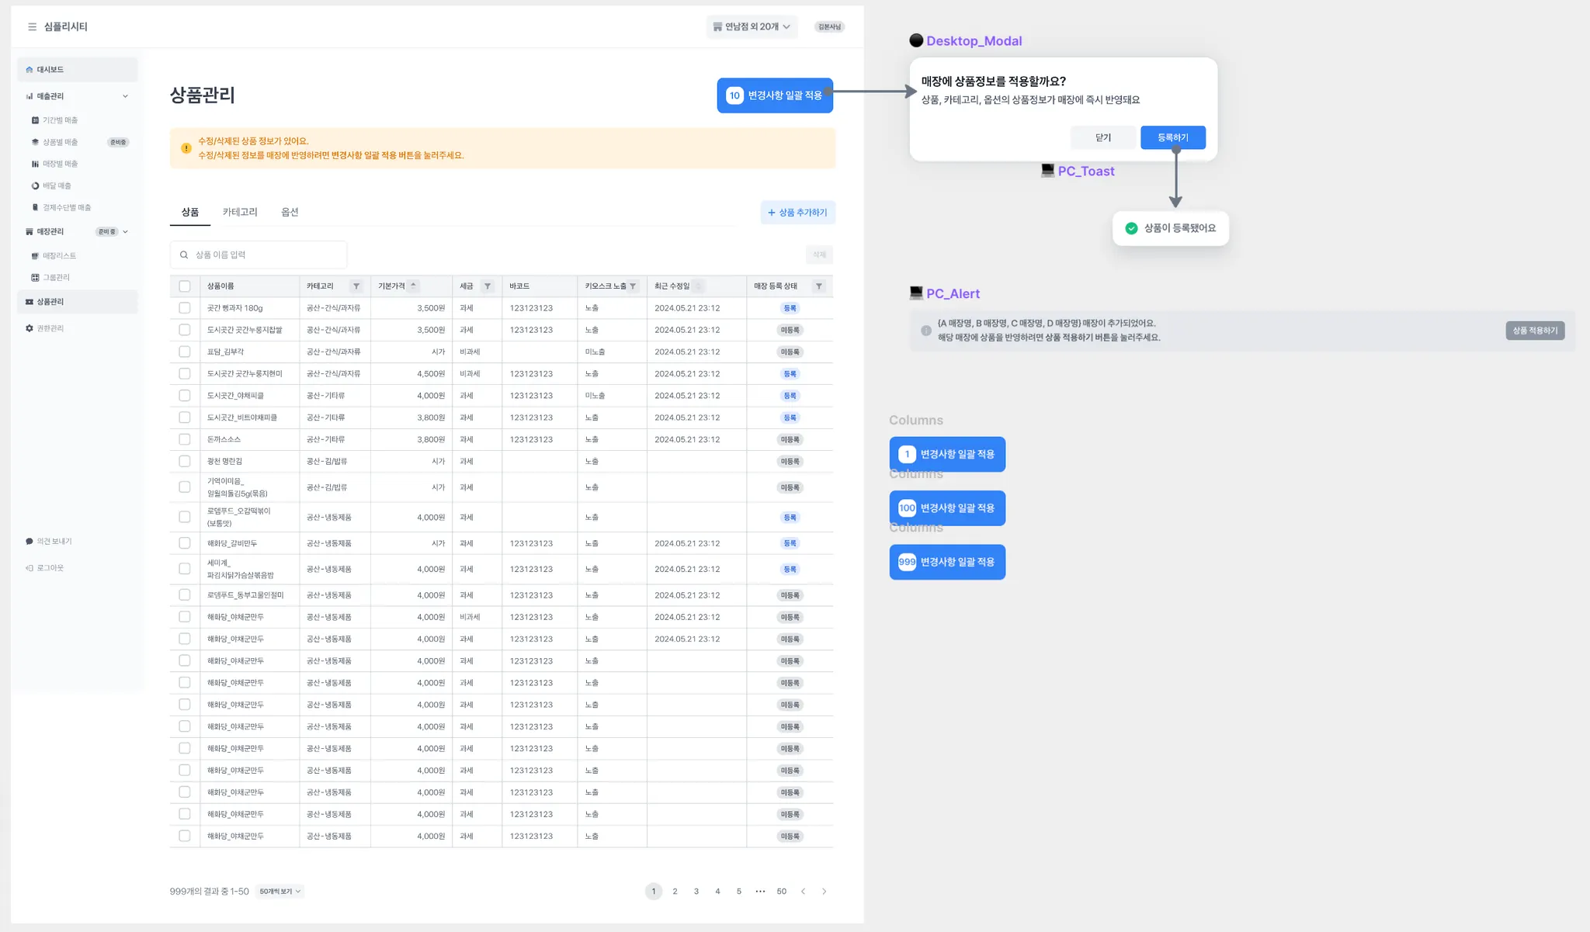The width and height of the screenshot is (1590, 932).
Task: Click the 매장 등록 상태 filter icon
Action: click(819, 286)
